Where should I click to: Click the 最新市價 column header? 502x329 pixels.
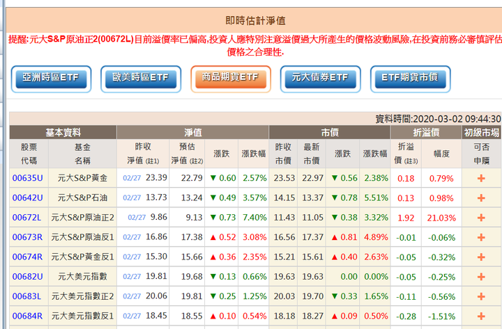tap(312, 154)
